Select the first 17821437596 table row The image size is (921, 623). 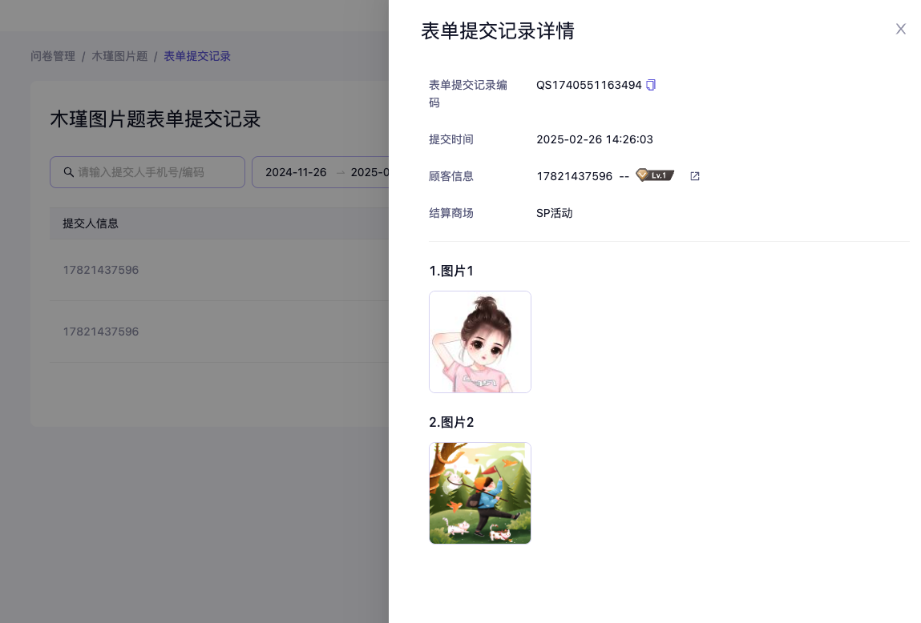click(101, 270)
